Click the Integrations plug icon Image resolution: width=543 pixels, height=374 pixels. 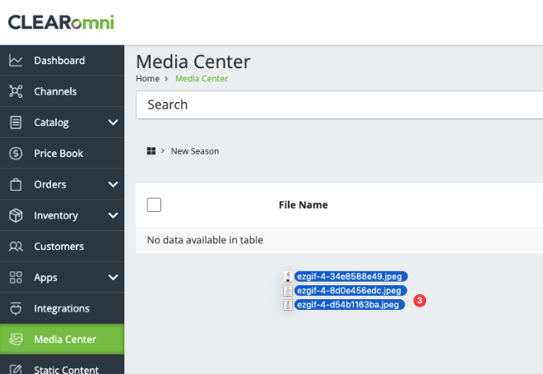click(x=16, y=308)
